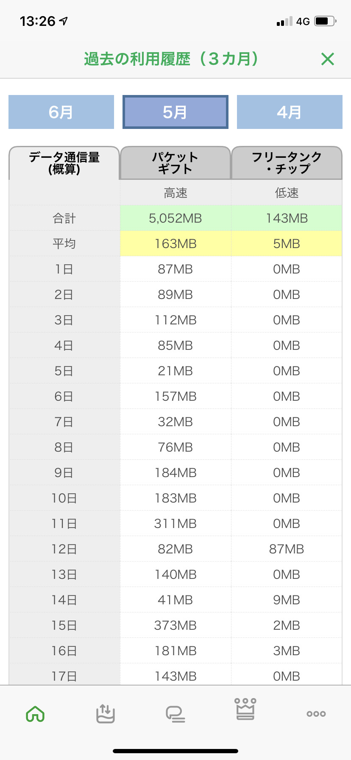The width and height of the screenshot is (351, 760).
Task: Open the フリータンク・チップ tab
Action: click(x=287, y=163)
